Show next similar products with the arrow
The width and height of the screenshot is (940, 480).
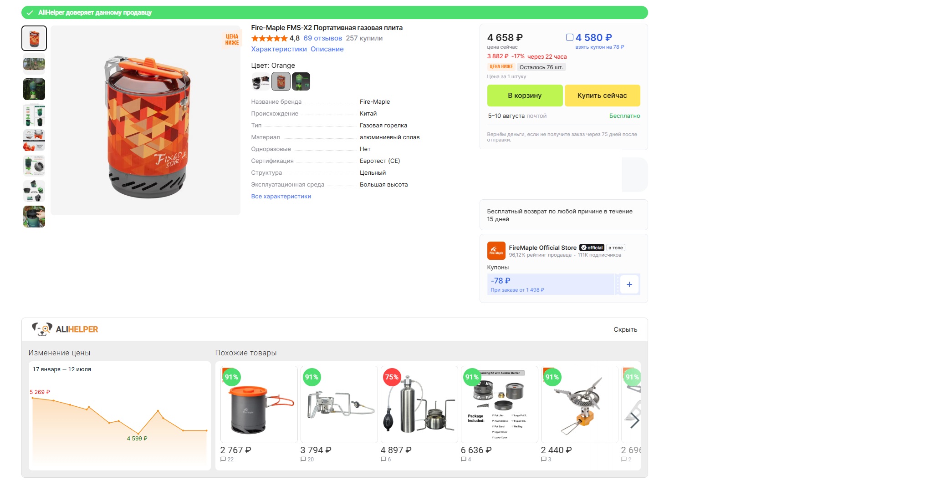[634, 420]
